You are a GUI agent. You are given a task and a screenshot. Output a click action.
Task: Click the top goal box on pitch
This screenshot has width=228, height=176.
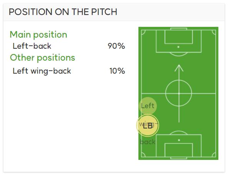click(179, 37)
